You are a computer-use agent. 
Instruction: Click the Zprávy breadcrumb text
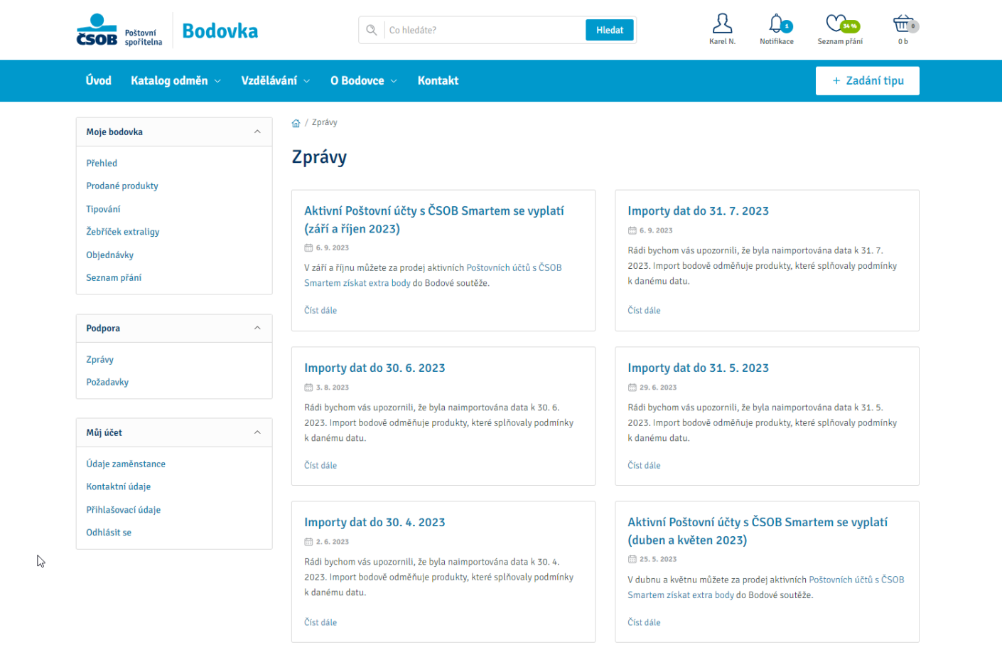point(325,122)
